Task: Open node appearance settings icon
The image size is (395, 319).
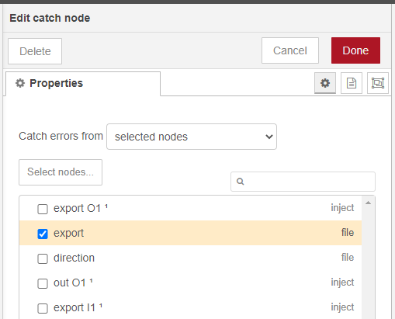Action: click(378, 83)
